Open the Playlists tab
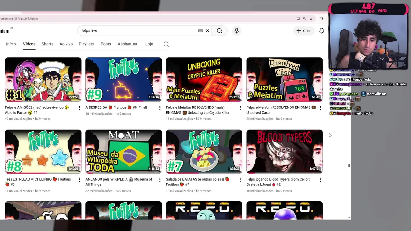The image size is (411, 231). 86,44
